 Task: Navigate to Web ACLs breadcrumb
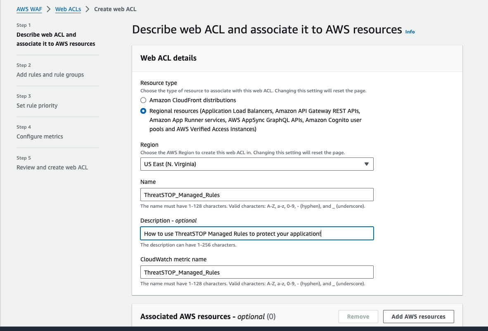68,9
